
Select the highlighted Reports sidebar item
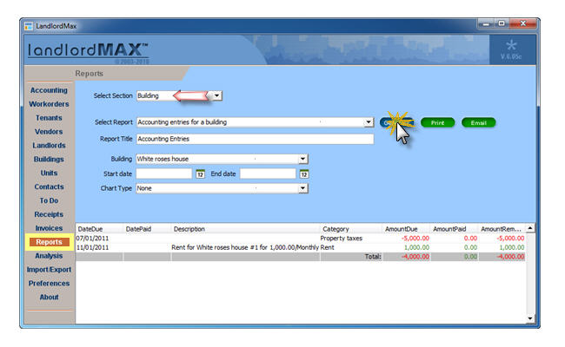[49, 242]
